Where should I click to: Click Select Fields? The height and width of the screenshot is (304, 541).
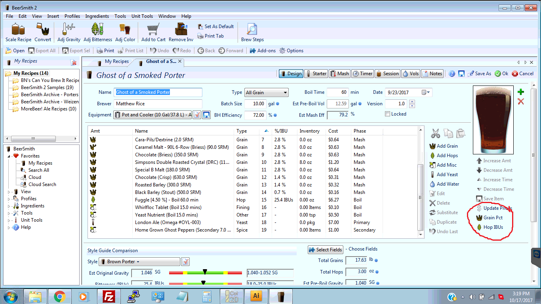(x=326, y=250)
